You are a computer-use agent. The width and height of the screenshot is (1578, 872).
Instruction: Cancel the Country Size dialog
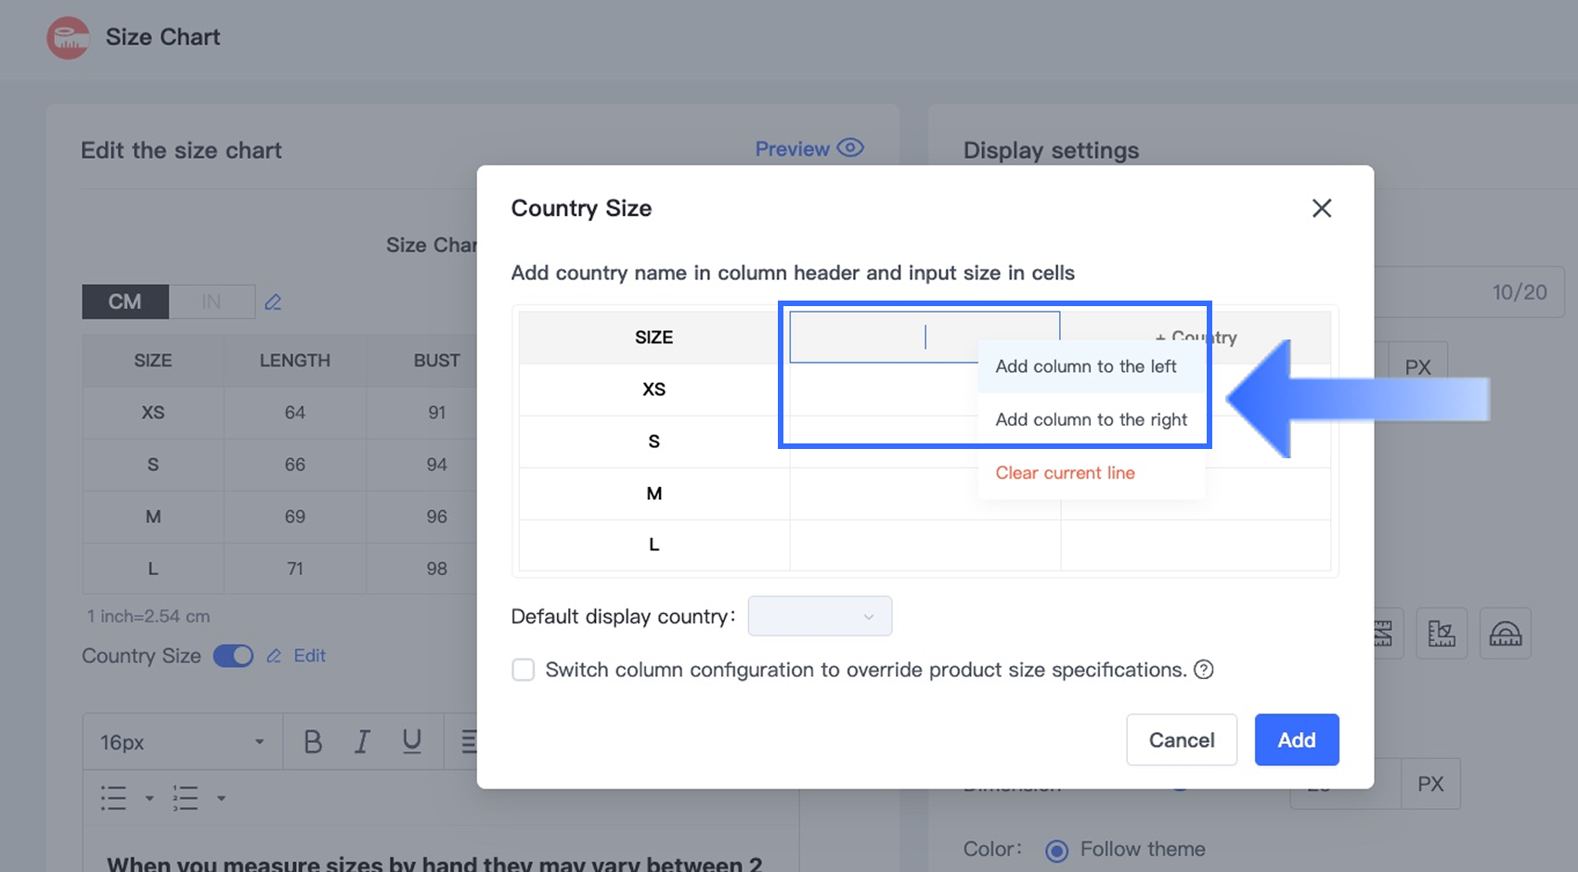[x=1181, y=739]
